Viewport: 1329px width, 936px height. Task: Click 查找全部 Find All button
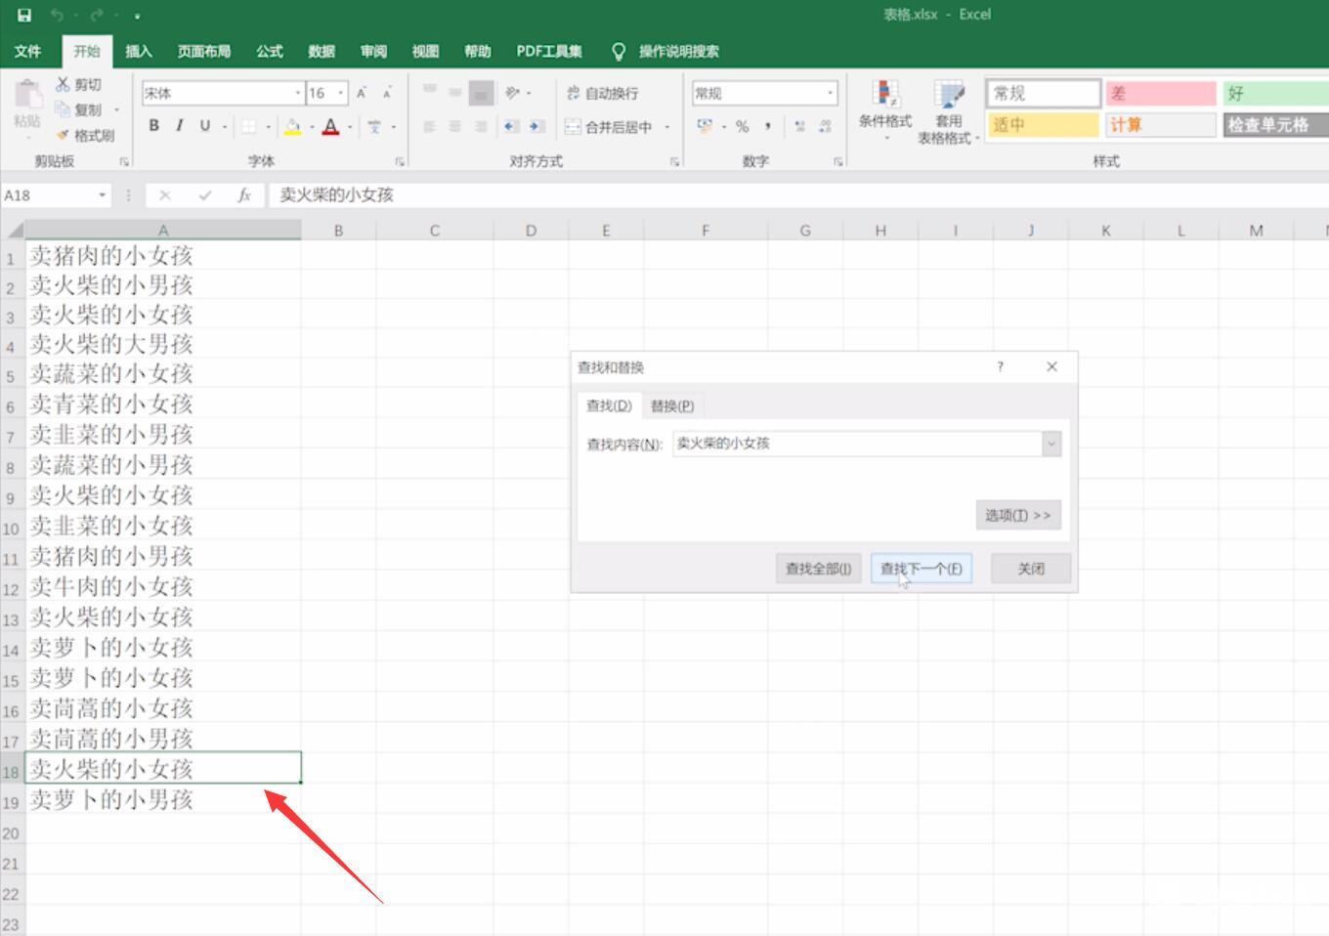coord(818,569)
